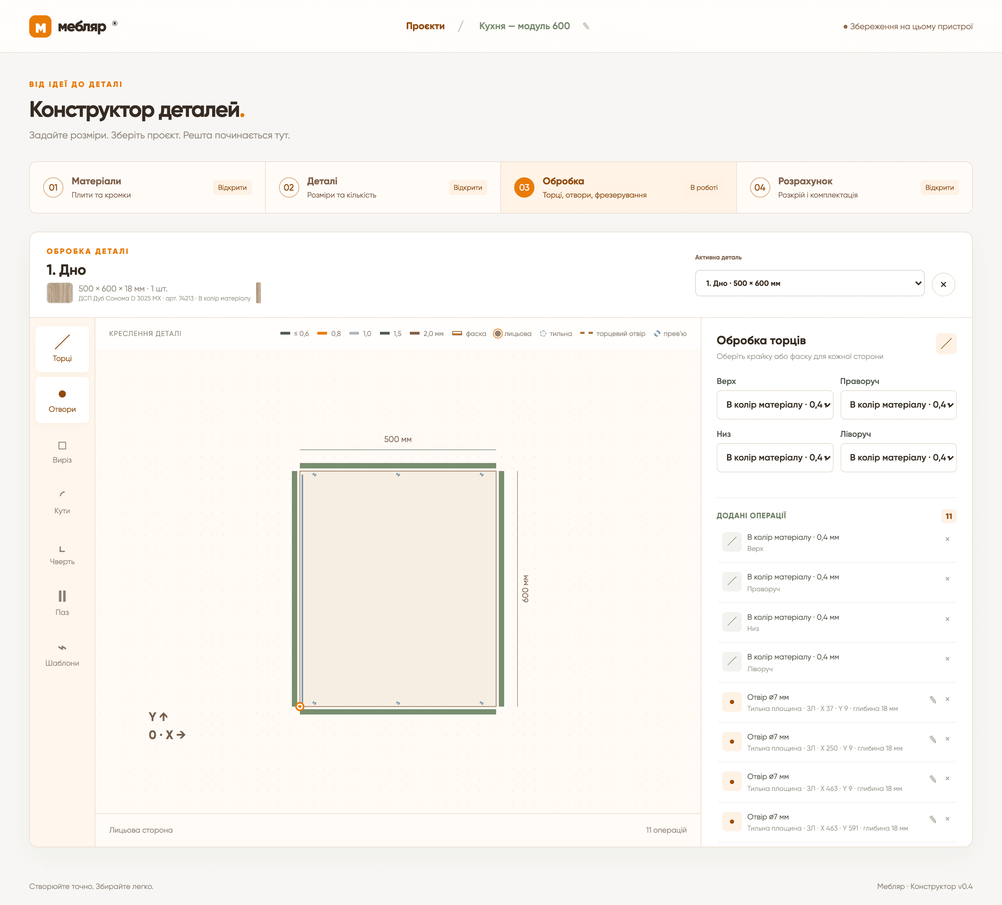
Task: Remove edge operation for Праворуч
Action: [947, 579]
